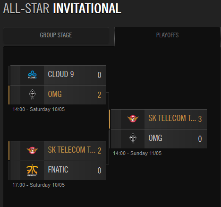
Task: Open the FNATIC team name link
Action: tap(58, 170)
